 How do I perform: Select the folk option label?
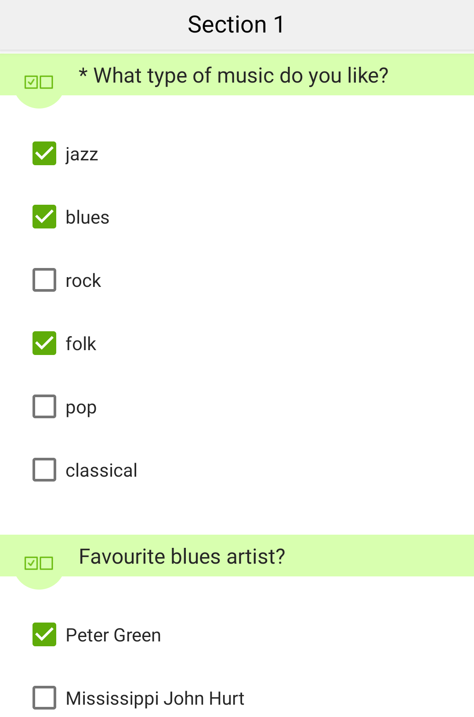[x=81, y=344]
